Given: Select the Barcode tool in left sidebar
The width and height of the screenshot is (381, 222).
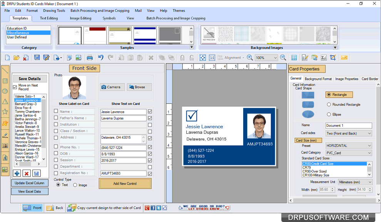Looking at the screenshot, I should (x=5, y=146).
